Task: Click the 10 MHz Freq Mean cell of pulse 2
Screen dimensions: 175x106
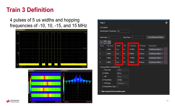Action: [132, 54]
